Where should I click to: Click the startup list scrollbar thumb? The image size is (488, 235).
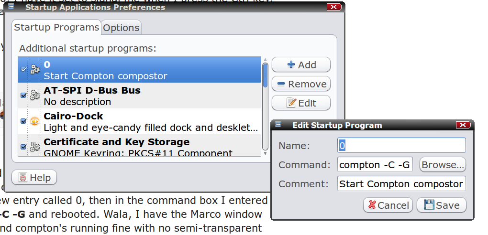coord(265,75)
